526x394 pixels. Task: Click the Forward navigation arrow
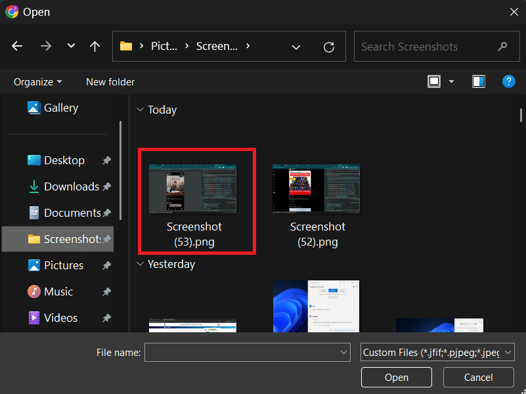coord(46,46)
